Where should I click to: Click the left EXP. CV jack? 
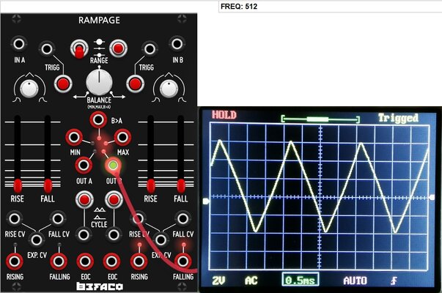click(37, 240)
